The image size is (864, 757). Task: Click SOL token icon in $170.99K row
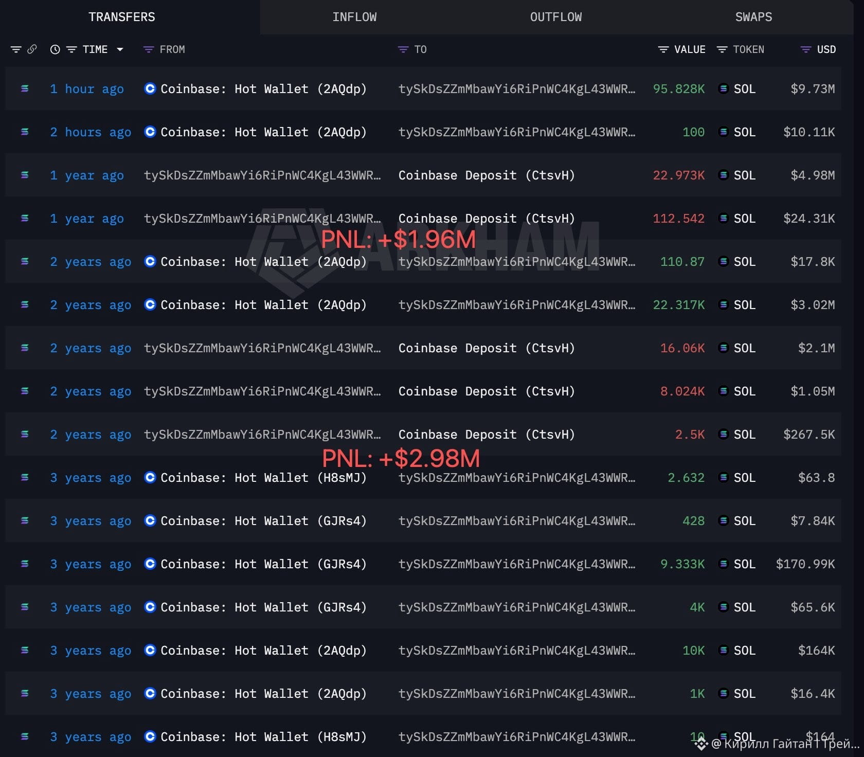723,564
